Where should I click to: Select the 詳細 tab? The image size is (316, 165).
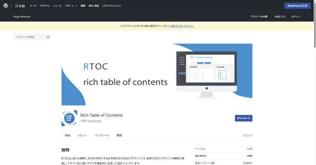click(67, 136)
